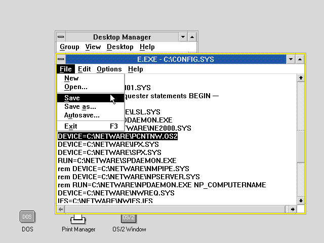Click the vertical scrollbar up arrow
The width and height of the screenshot is (324, 243).
click(x=301, y=78)
